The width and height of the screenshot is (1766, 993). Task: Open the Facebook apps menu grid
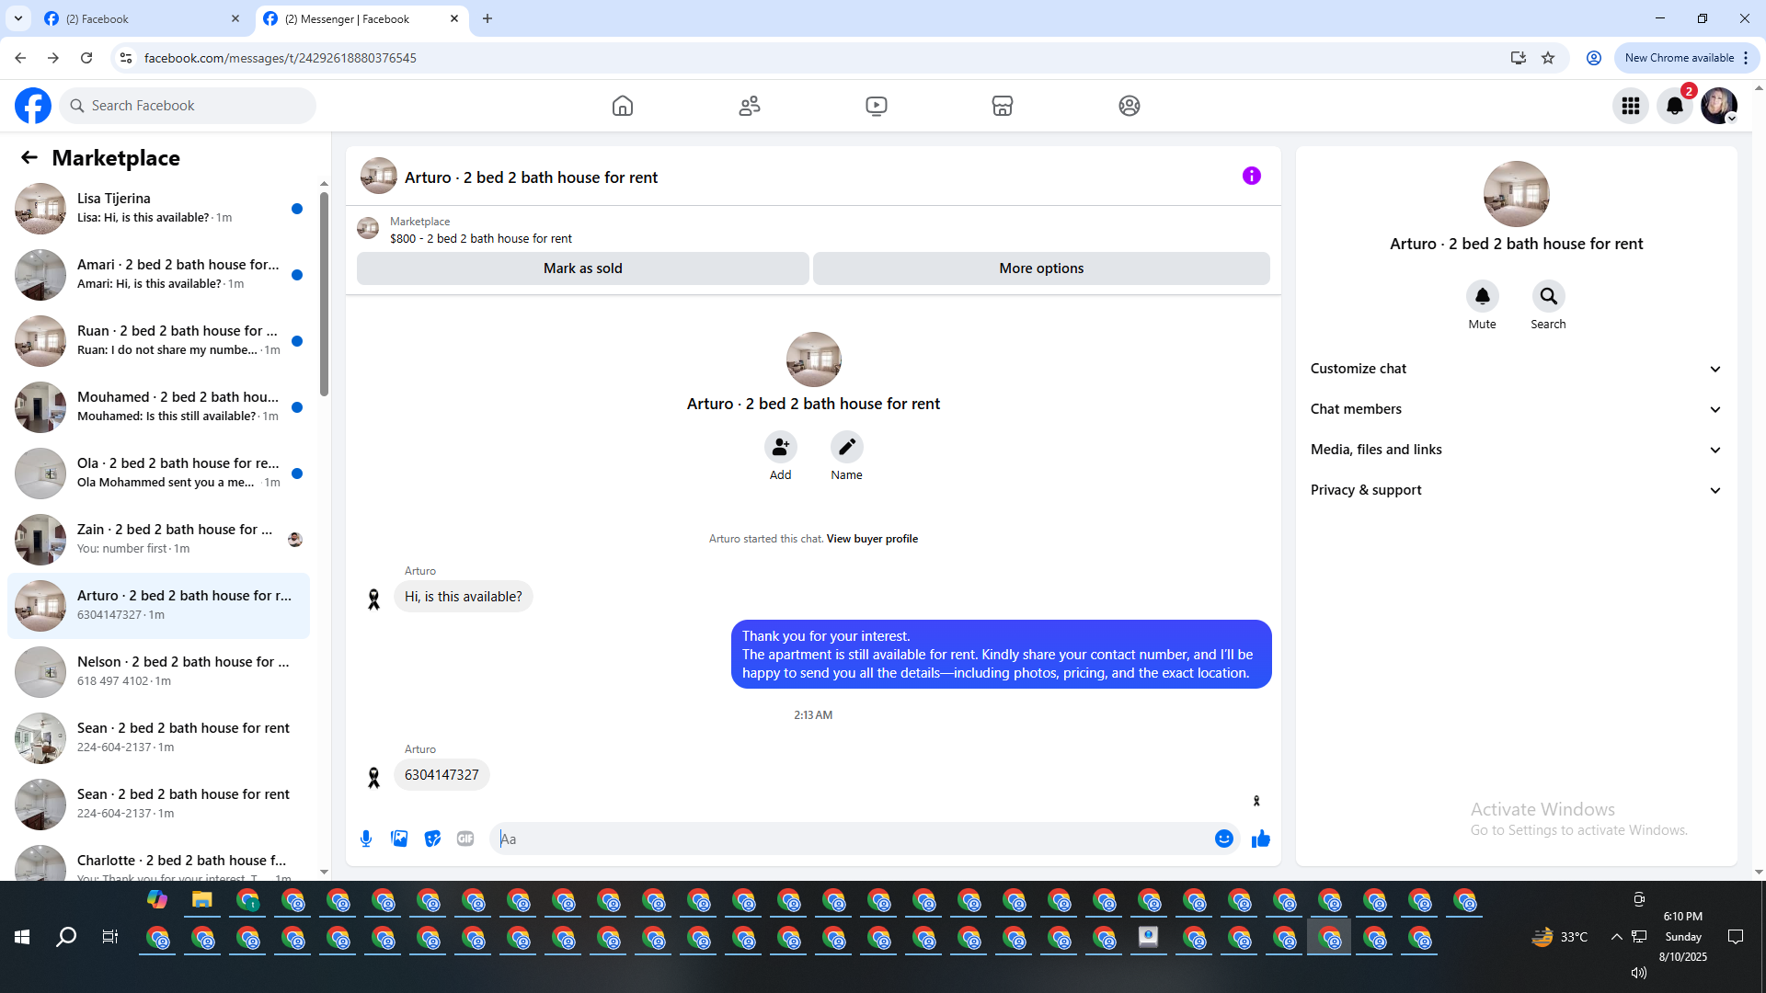click(1630, 106)
